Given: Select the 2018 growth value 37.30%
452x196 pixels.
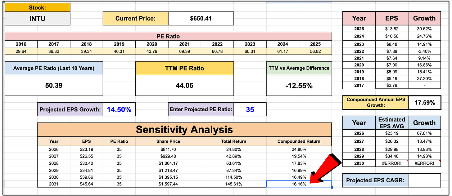Looking at the screenshot, I should click(x=424, y=78).
